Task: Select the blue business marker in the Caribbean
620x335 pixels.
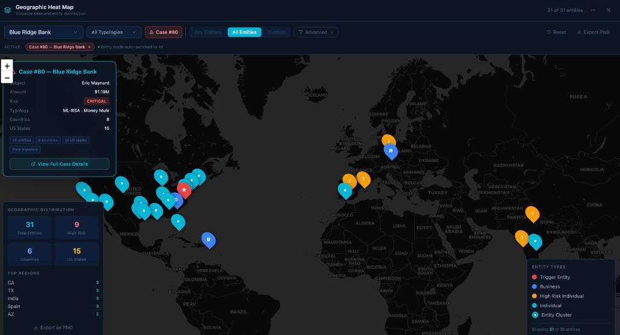Action: (208, 239)
